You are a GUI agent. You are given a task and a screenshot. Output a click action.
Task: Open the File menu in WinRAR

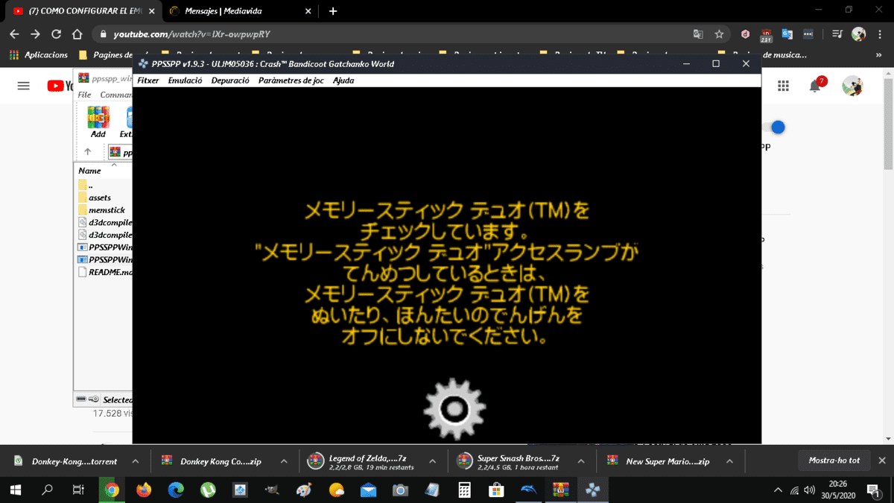[x=84, y=95]
